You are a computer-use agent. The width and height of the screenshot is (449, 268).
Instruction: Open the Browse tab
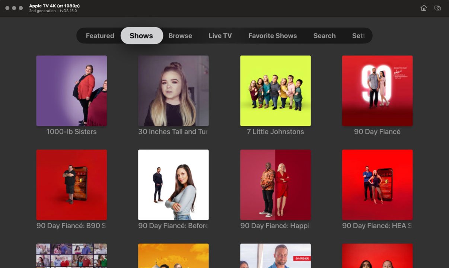(x=180, y=36)
